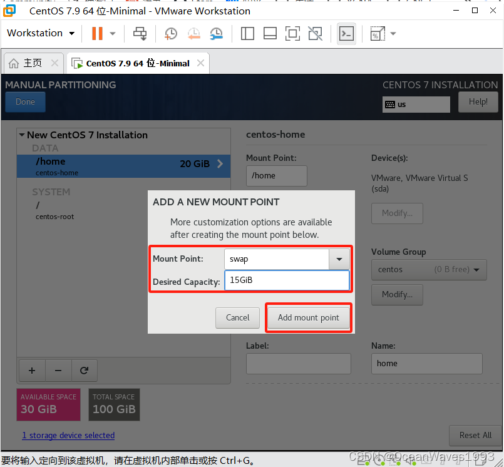Click the send Ctrl+Alt+Del icon
Image resolution: width=504 pixels, height=467 pixels.
click(140, 33)
